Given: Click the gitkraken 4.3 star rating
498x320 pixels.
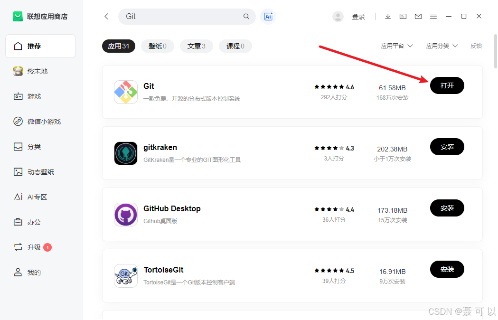Looking at the screenshot, I should tap(334, 148).
